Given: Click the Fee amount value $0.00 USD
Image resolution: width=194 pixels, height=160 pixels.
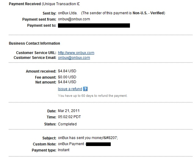Looking at the screenshot, I should 67,77.
